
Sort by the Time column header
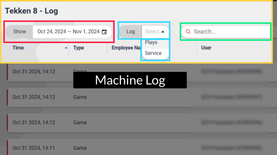18,48
